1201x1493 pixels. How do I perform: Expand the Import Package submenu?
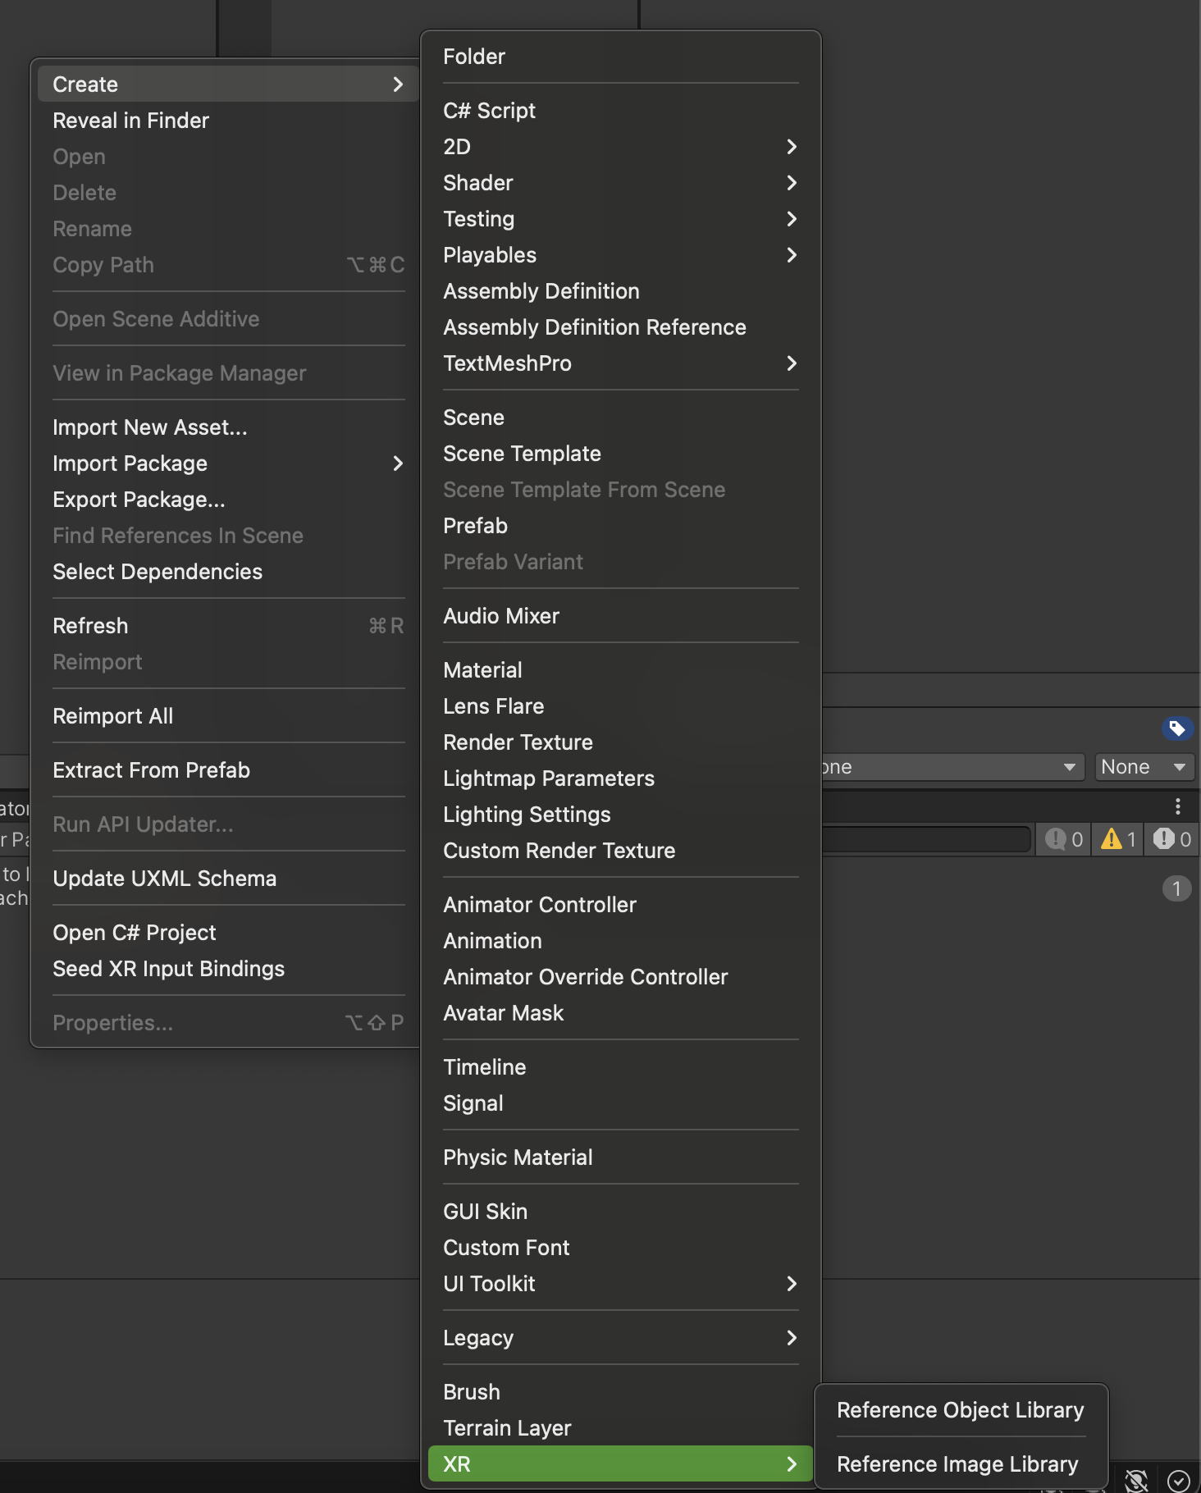click(x=228, y=463)
